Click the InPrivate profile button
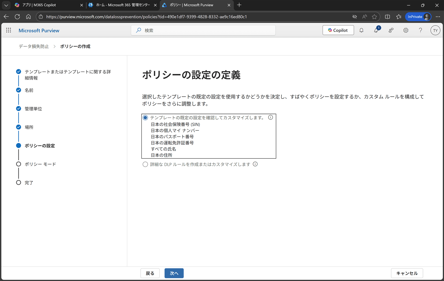The height and width of the screenshot is (281, 444). 418,17
